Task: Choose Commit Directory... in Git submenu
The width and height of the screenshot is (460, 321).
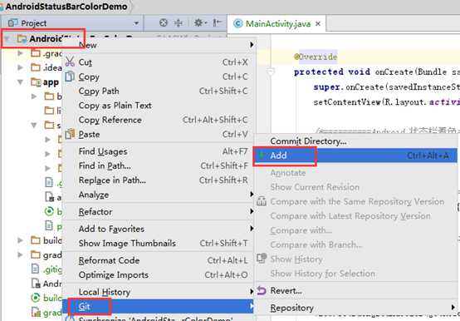Action: point(355,141)
